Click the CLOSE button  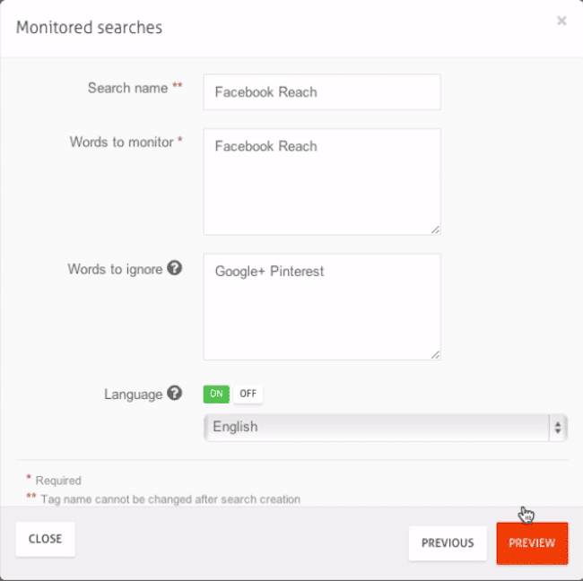[46, 539]
